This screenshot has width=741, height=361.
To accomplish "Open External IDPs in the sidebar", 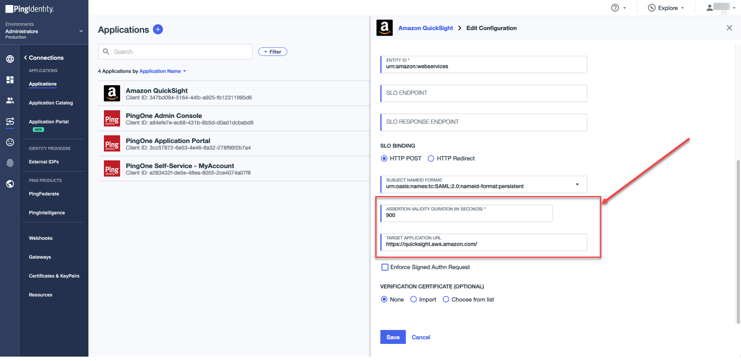I will point(44,162).
